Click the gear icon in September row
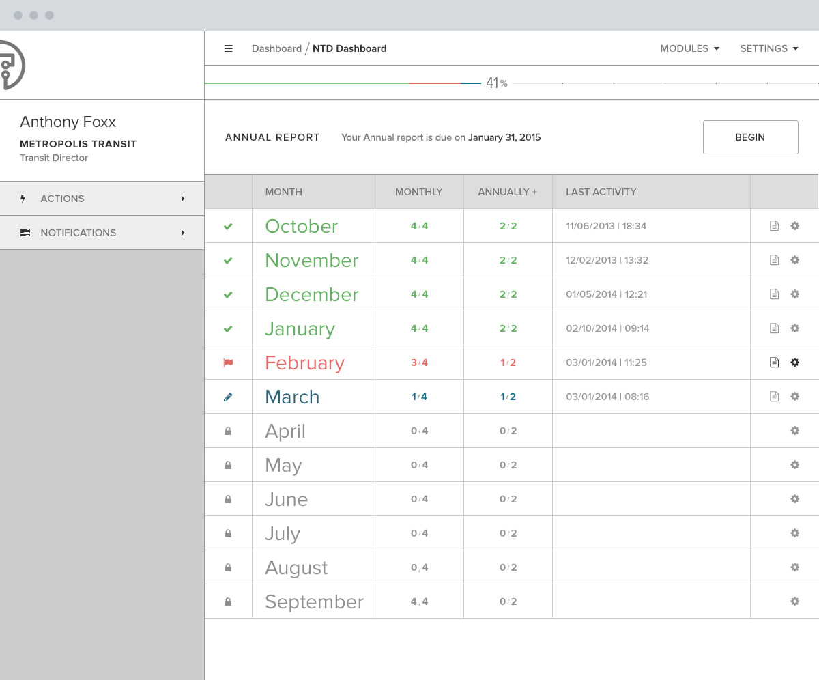The image size is (819, 680). tap(794, 601)
